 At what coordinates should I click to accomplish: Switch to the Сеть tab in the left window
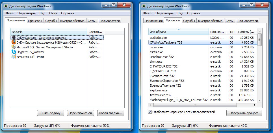[x=91, y=21]
